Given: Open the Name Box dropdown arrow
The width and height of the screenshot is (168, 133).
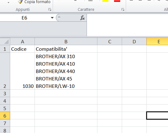Looking at the screenshot, I should [x=52, y=18].
